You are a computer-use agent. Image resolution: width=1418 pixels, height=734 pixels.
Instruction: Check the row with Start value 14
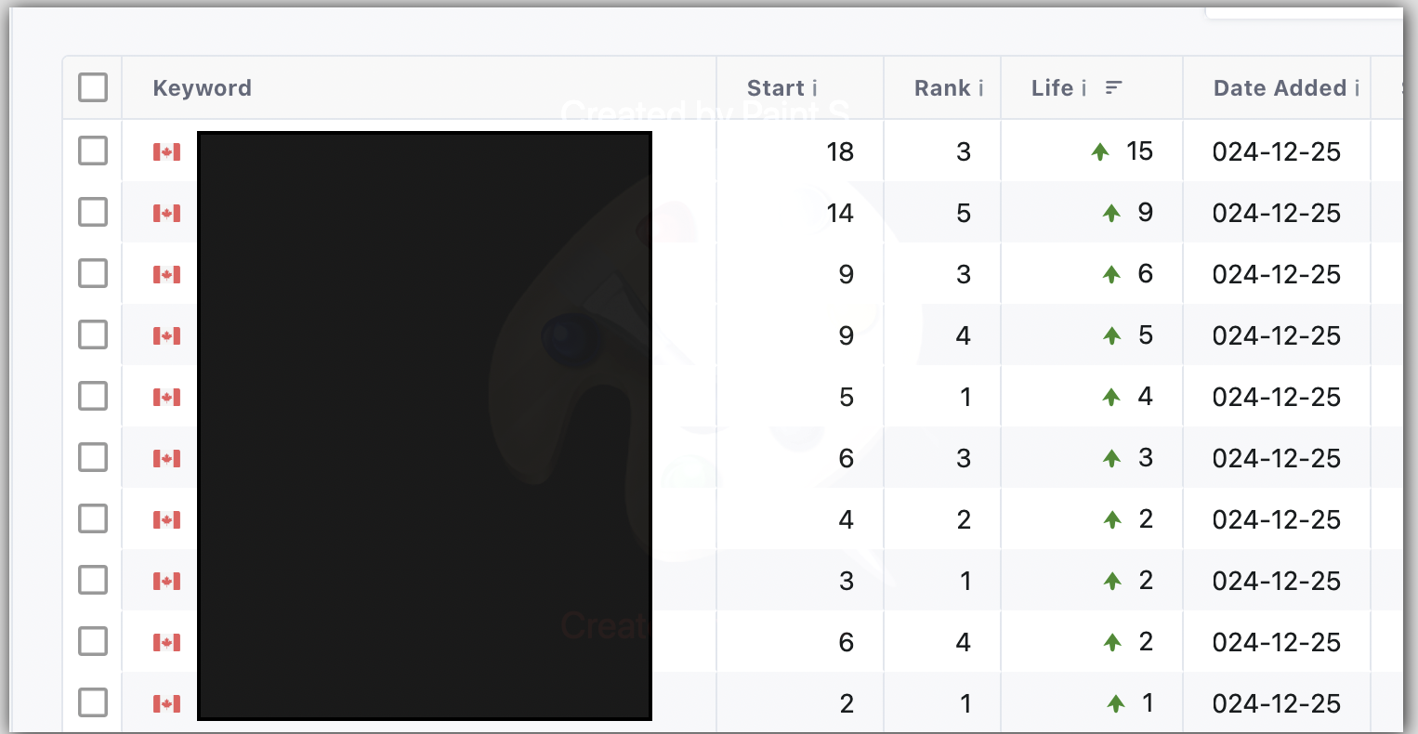tap(93, 212)
